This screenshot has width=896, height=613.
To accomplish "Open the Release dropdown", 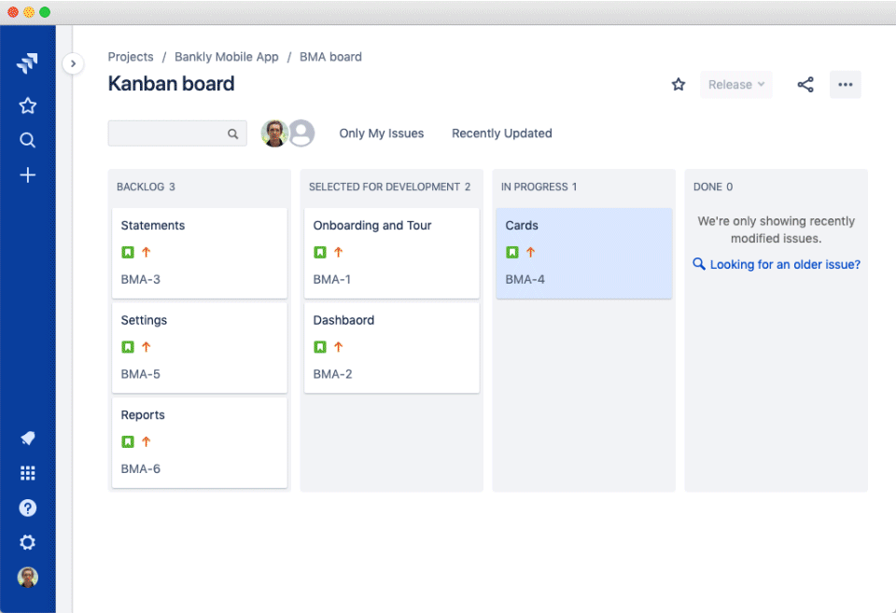I will pos(736,85).
